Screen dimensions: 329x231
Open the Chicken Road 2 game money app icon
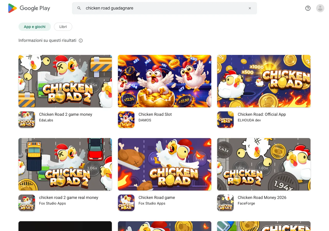click(x=27, y=120)
